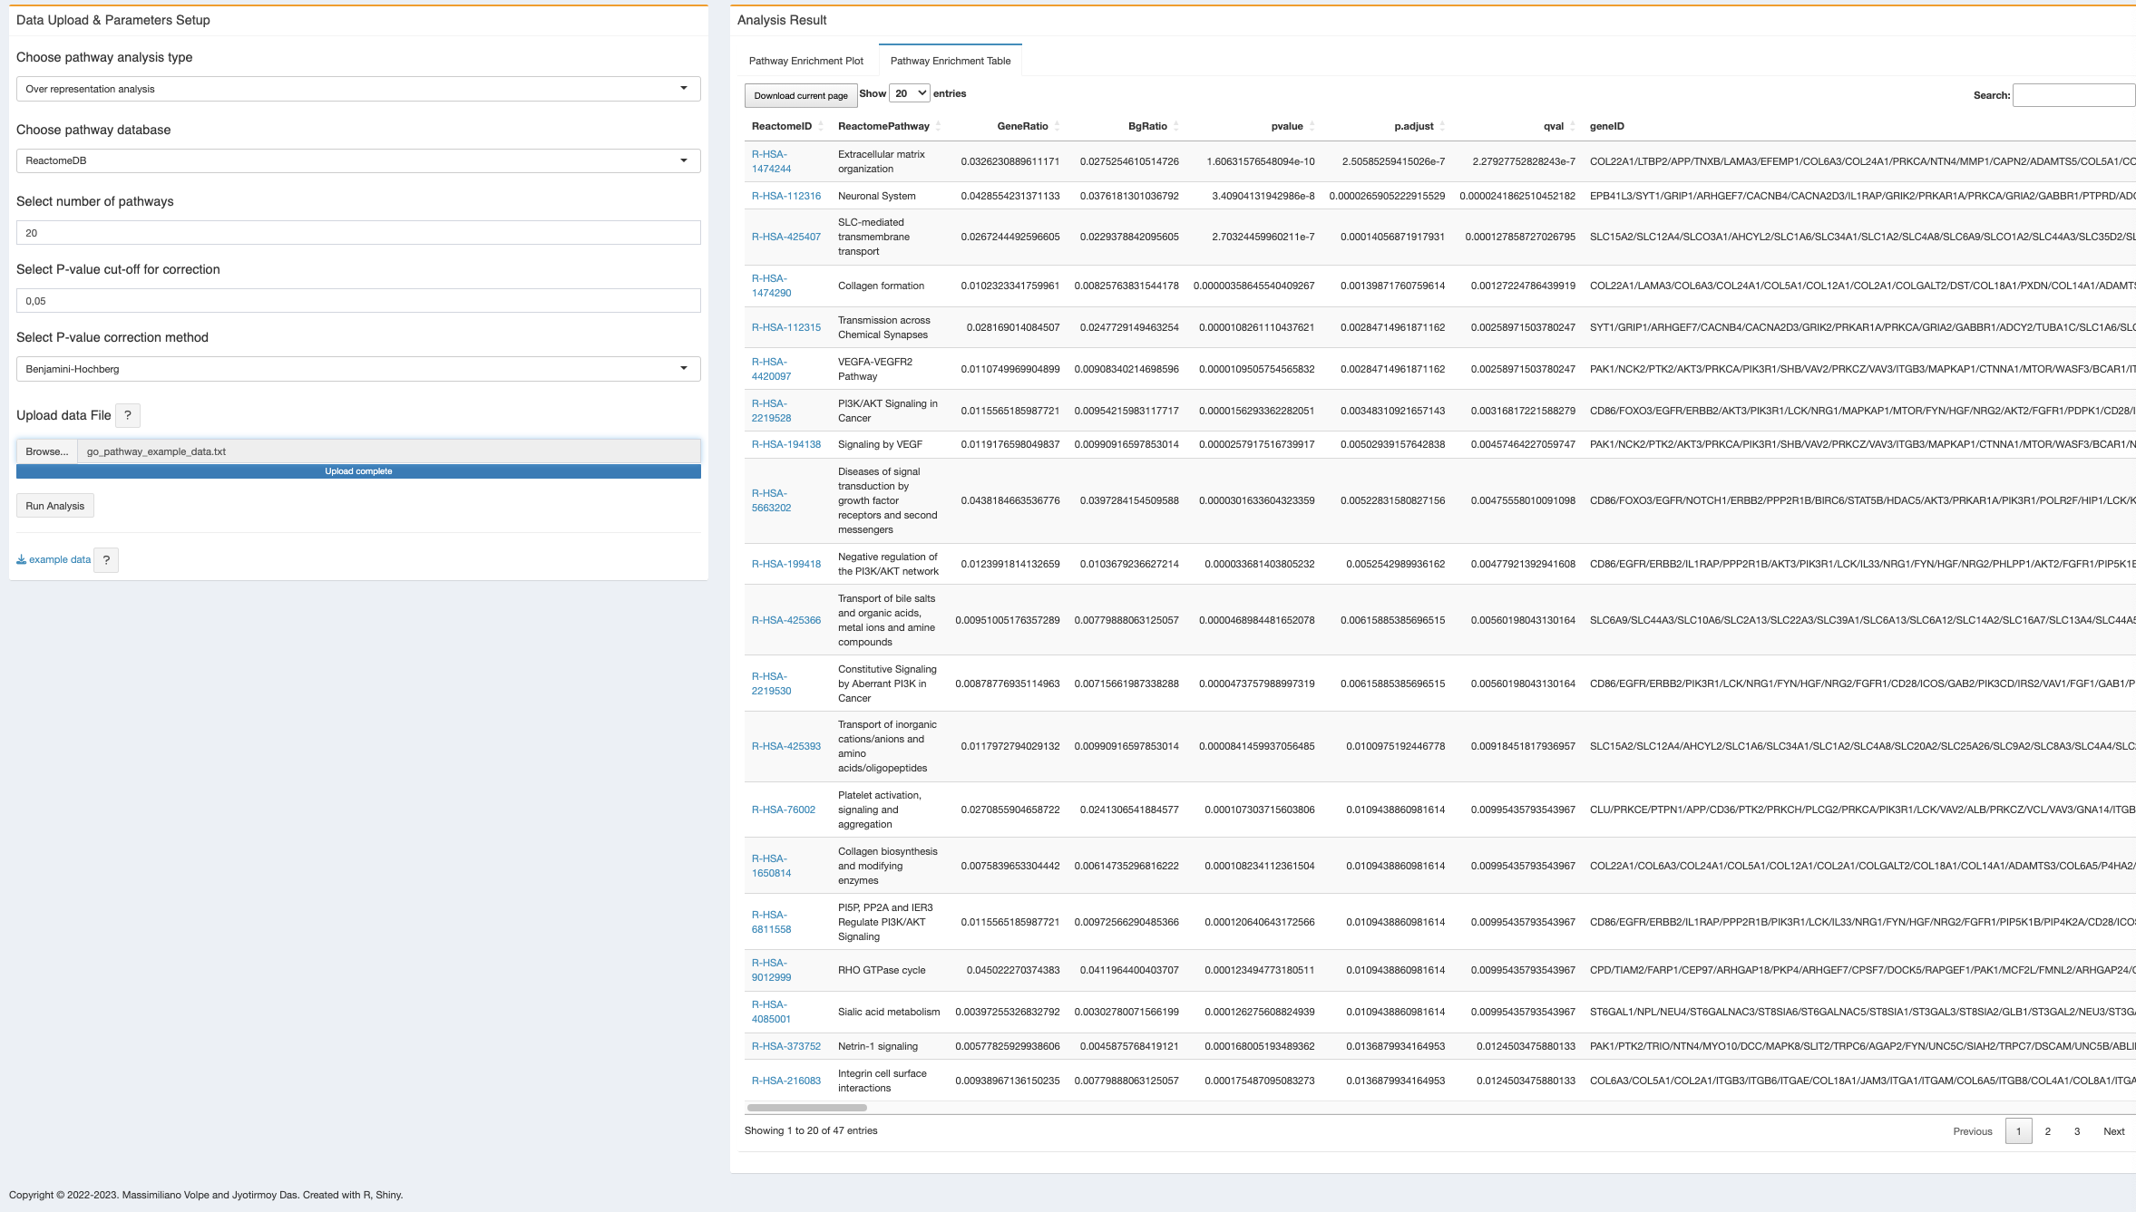Image resolution: width=2136 pixels, height=1212 pixels.
Task: Select the Pathway Enrichment Table tab
Action: point(950,61)
